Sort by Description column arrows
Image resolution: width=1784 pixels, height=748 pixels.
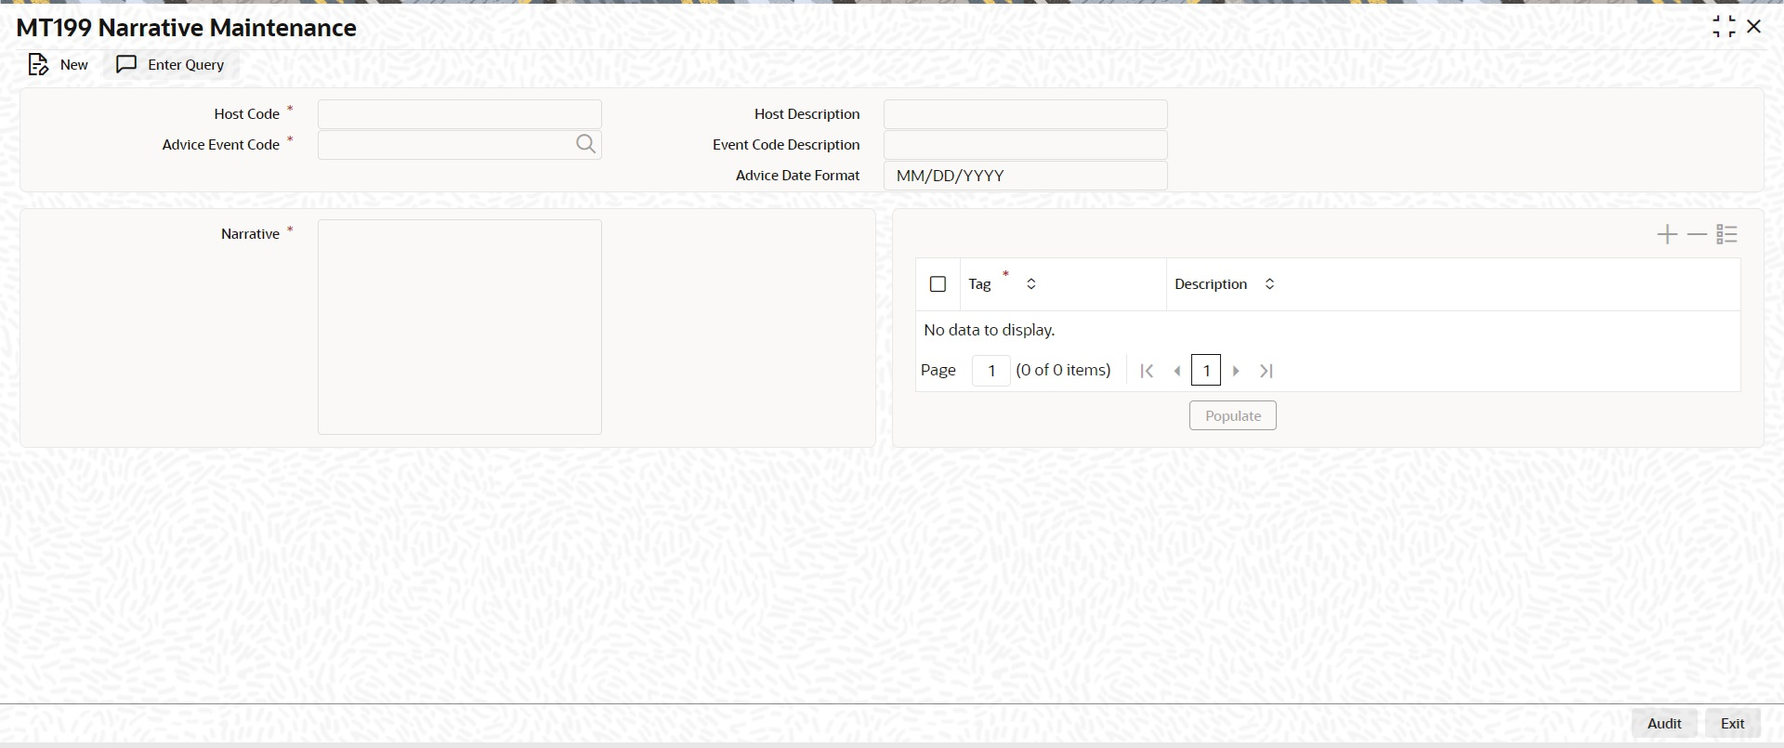coord(1269,284)
